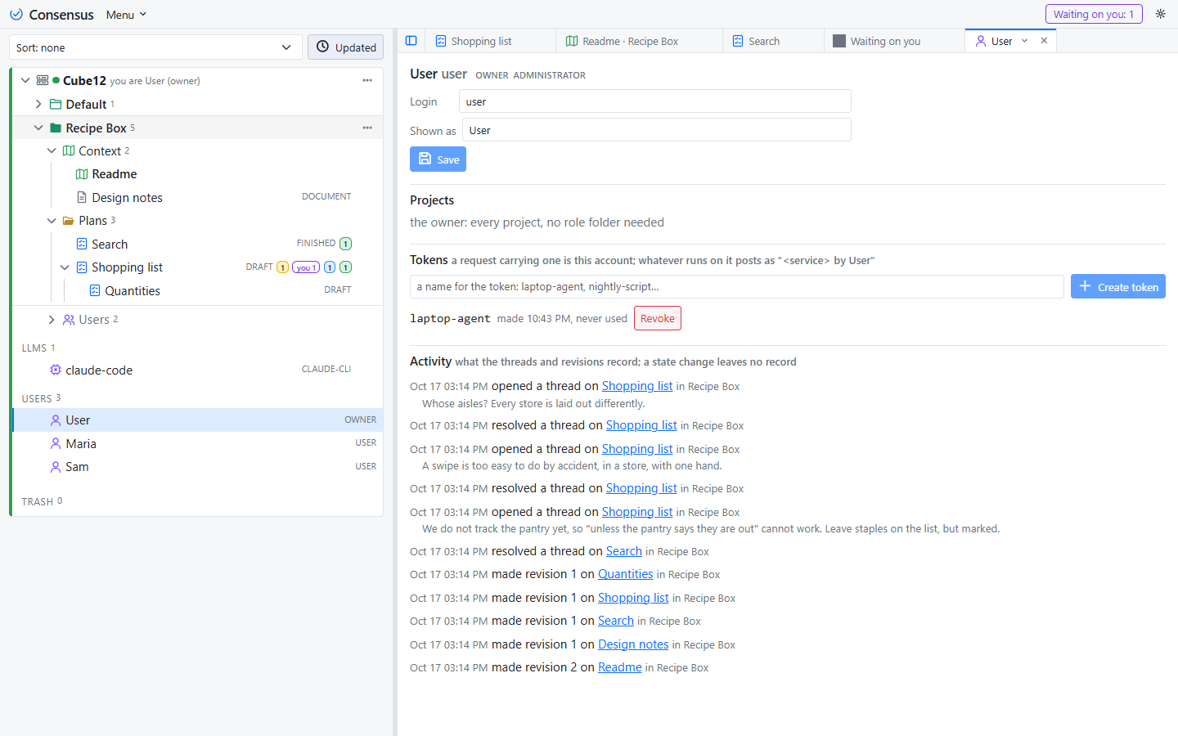Image resolution: width=1178 pixels, height=736 pixels.
Task: Click the Plans open-folder icon
Action: coord(69,221)
